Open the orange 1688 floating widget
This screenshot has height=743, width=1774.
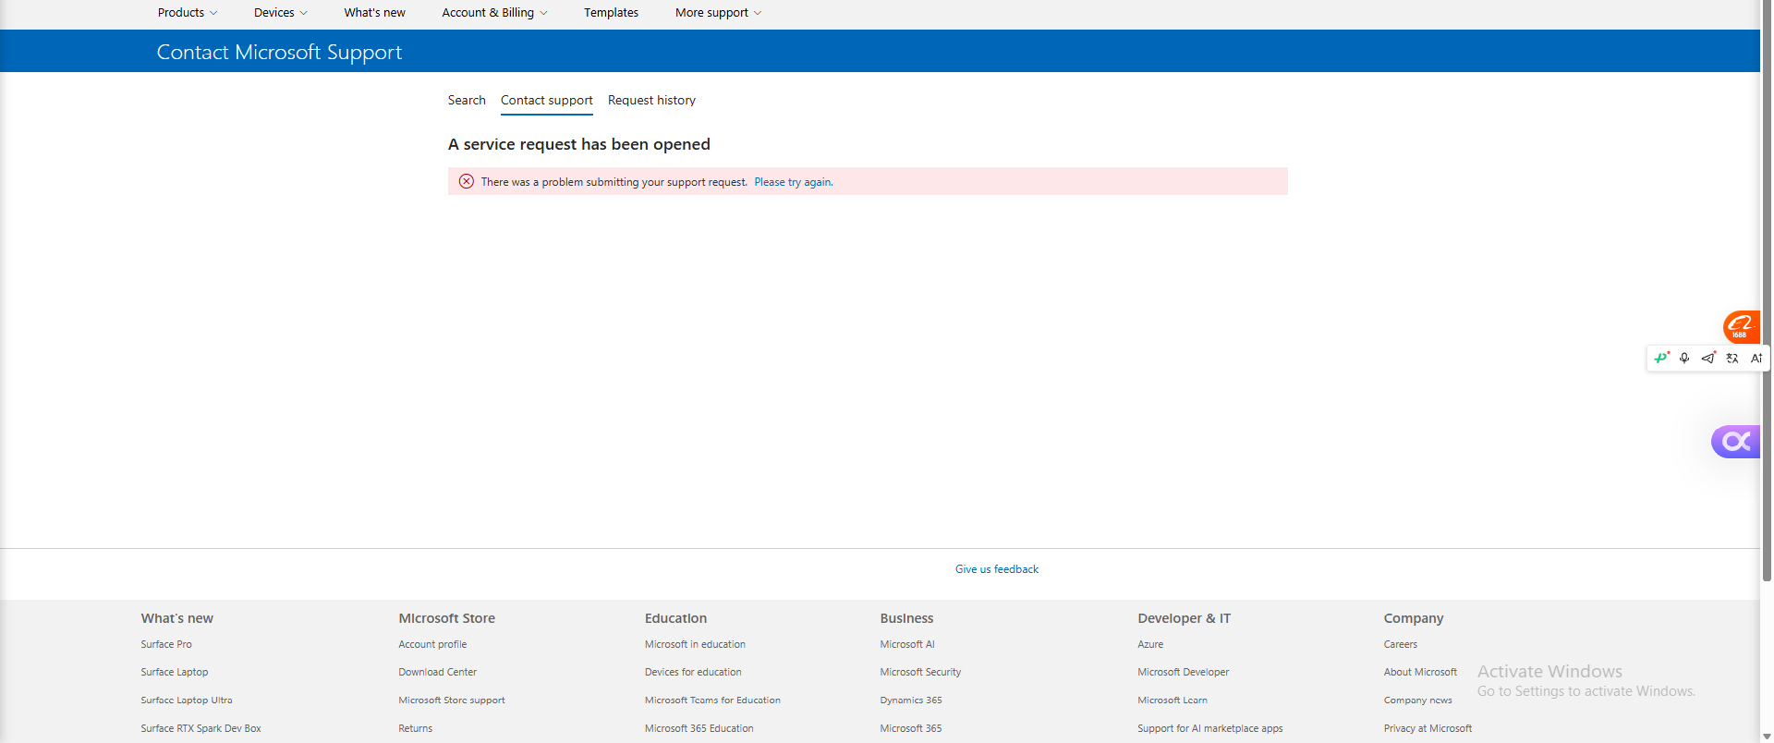tap(1741, 327)
